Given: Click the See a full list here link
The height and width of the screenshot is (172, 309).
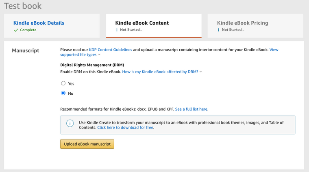Looking at the screenshot, I should point(191,109).
